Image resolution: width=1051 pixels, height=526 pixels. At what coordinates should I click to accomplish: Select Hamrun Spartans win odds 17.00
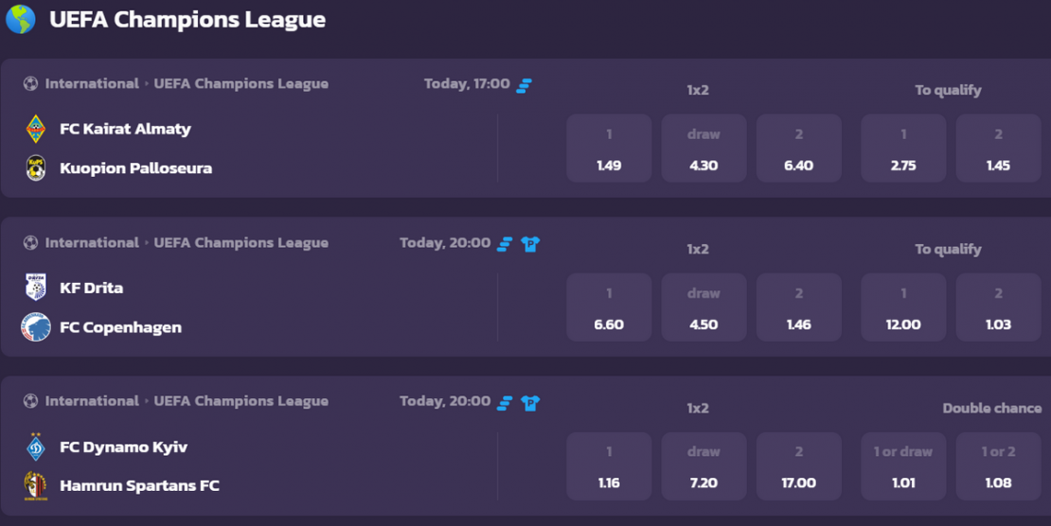click(798, 465)
